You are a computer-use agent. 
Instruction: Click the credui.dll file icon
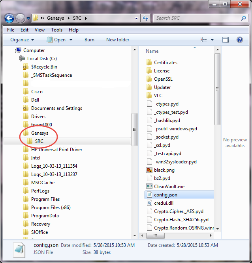149,203
